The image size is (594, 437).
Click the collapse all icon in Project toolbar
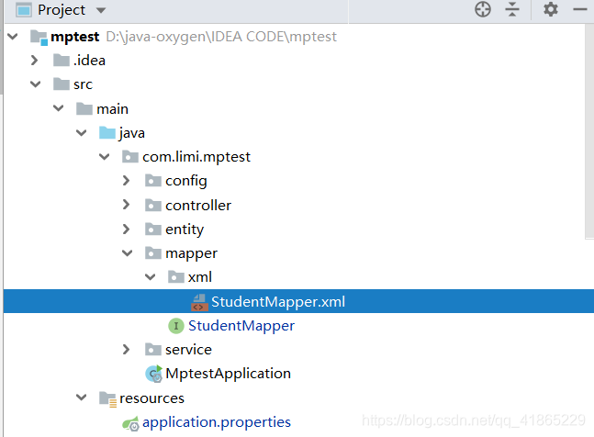[512, 9]
